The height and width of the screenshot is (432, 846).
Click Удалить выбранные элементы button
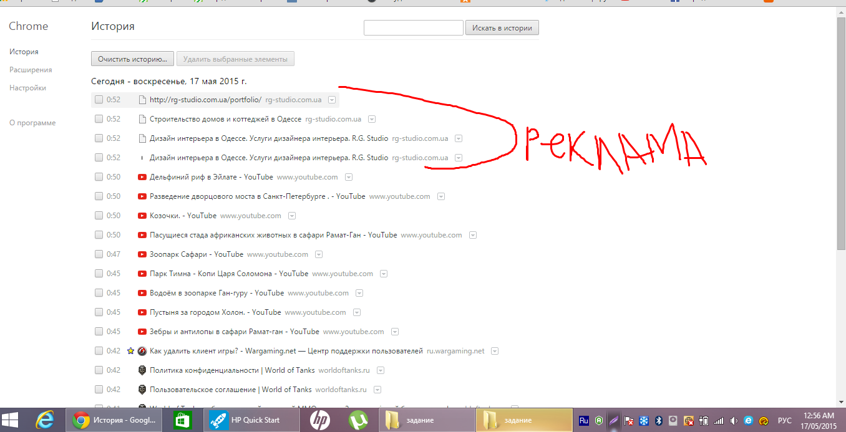(235, 59)
